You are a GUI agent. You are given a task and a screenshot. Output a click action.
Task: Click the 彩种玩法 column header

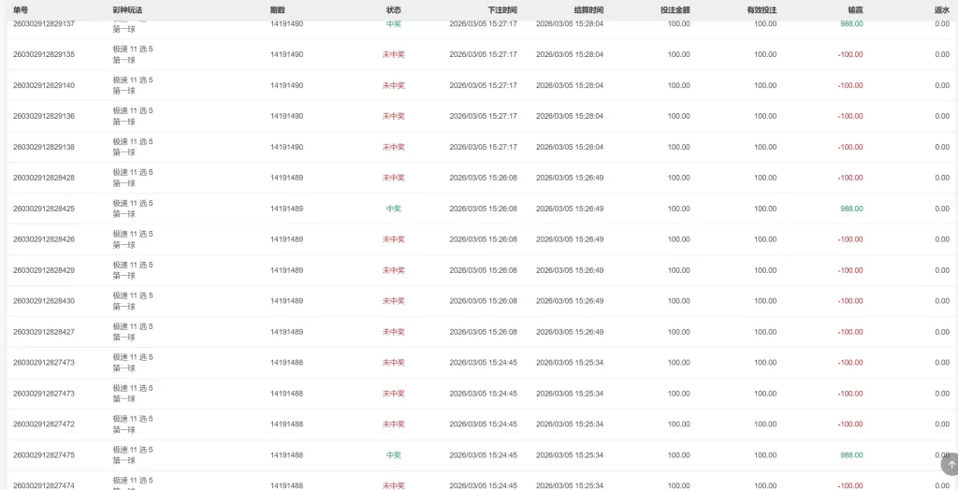pos(127,10)
